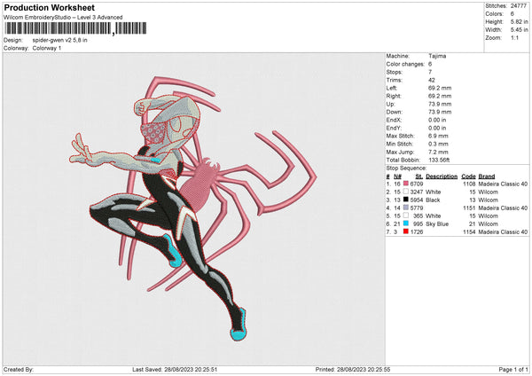
Task: Click the Up extent 73.9 mm
Action: coord(440,104)
